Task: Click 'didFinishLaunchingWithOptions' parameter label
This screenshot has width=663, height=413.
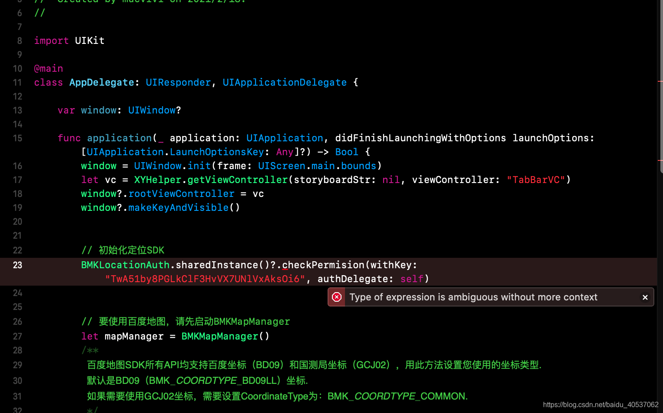Action: pos(421,138)
